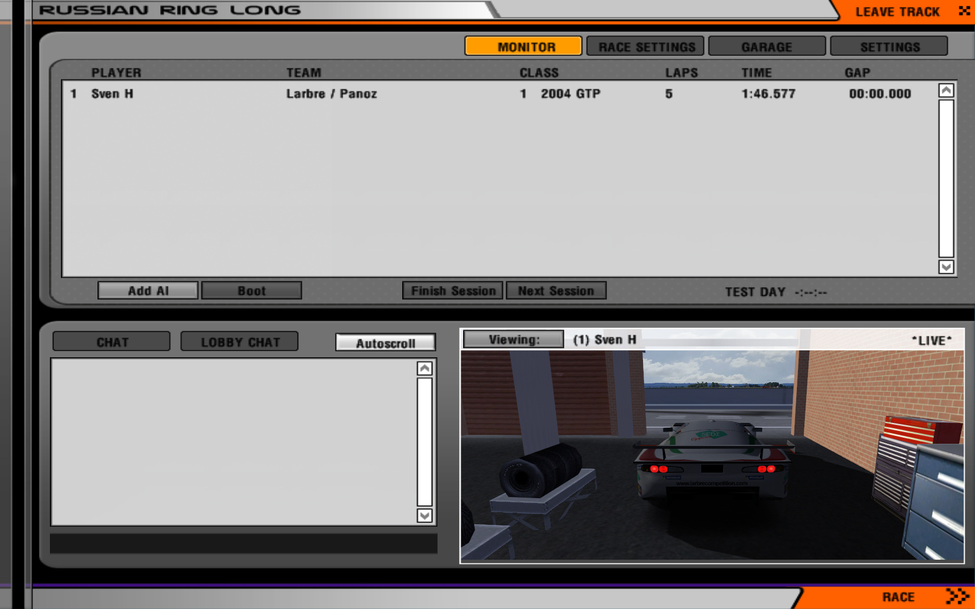975x609 pixels.
Task: Click the Add AI button
Action: coord(148,291)
